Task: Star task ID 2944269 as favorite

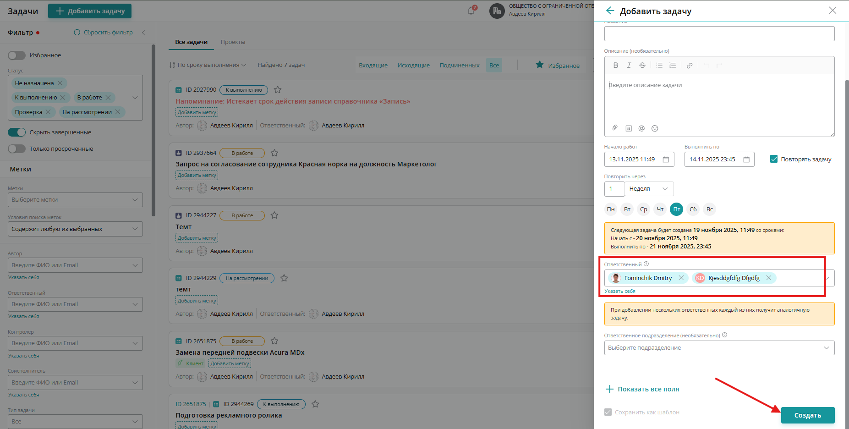Action: [315, 404]
